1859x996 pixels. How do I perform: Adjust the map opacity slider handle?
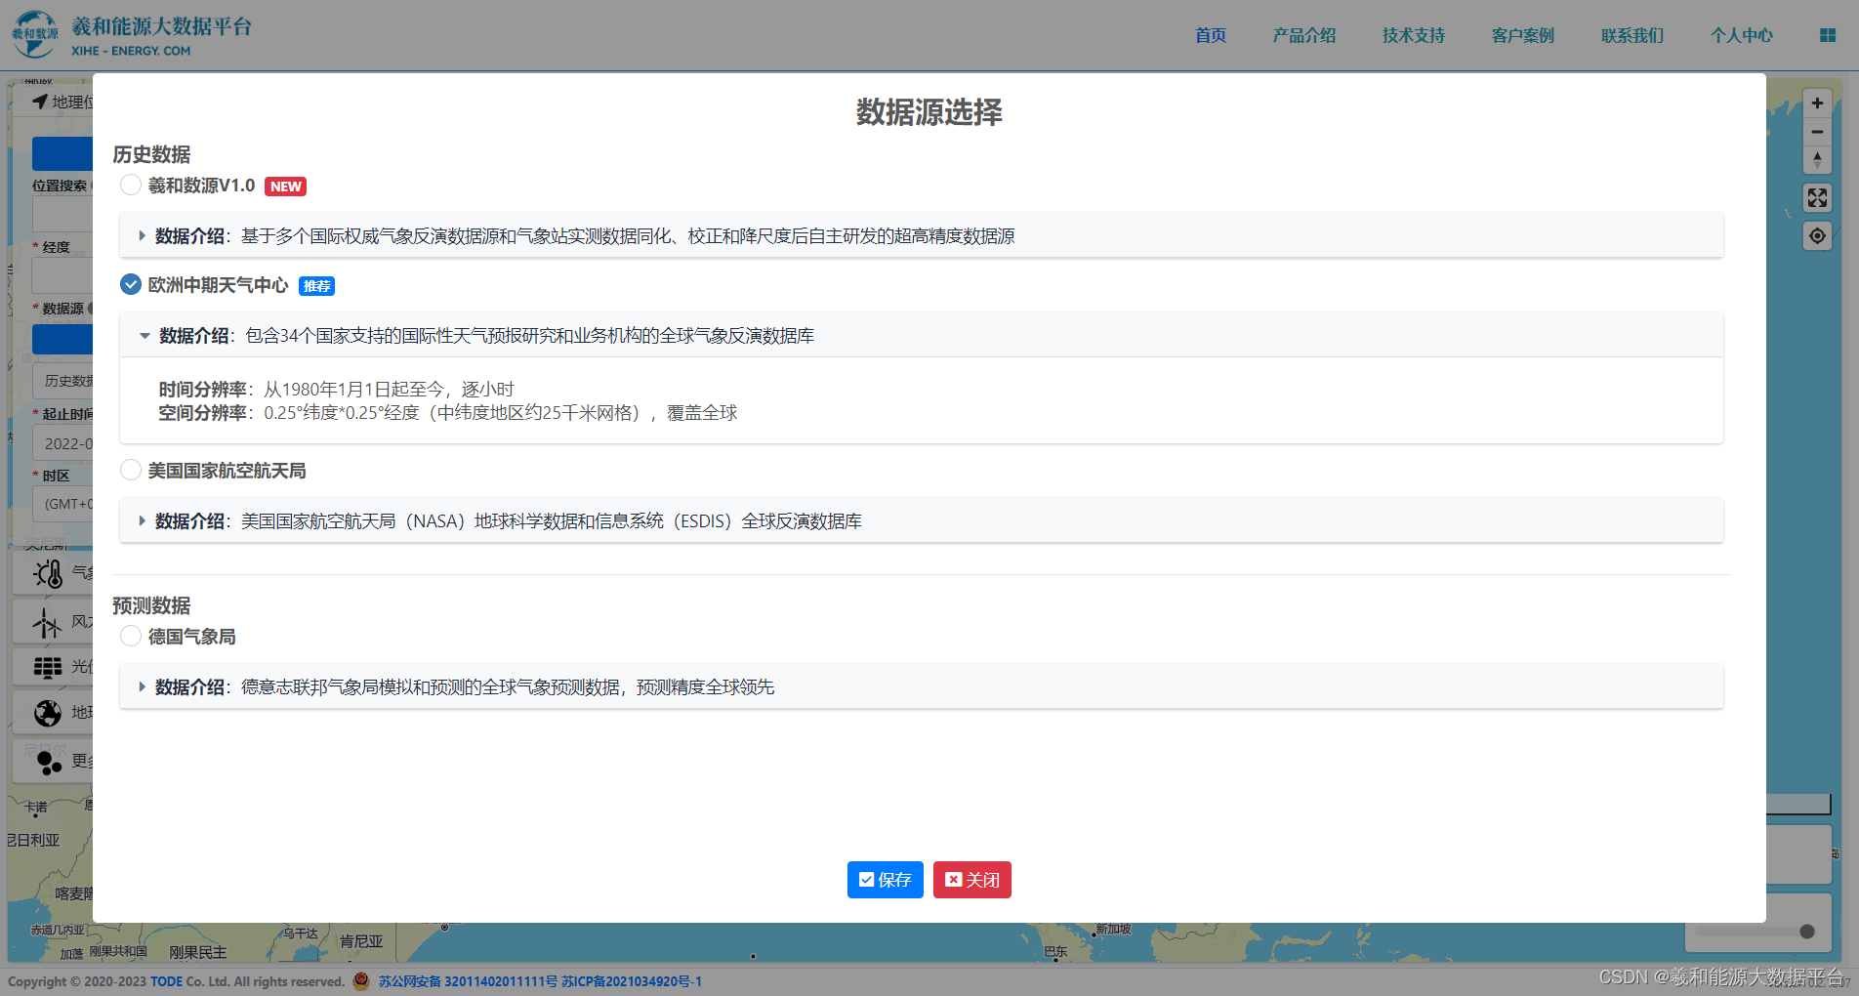coord(1807,932)
